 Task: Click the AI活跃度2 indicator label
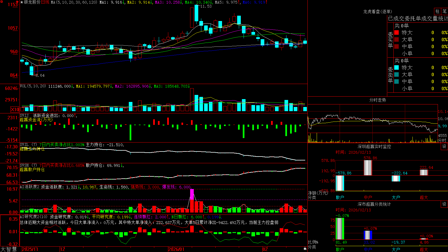click(x=30, y=187)
